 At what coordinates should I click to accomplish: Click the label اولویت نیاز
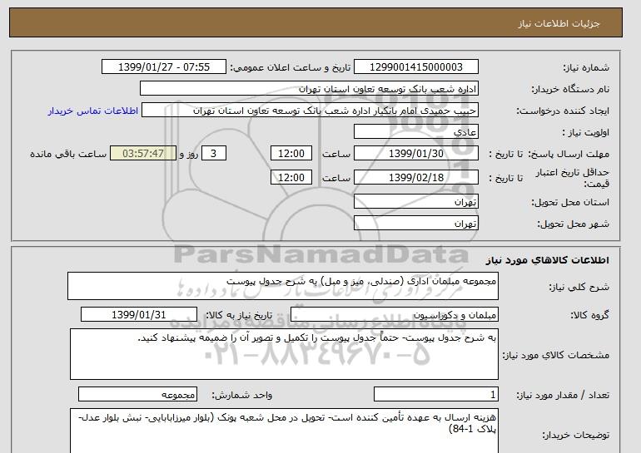tap(585, 132)
